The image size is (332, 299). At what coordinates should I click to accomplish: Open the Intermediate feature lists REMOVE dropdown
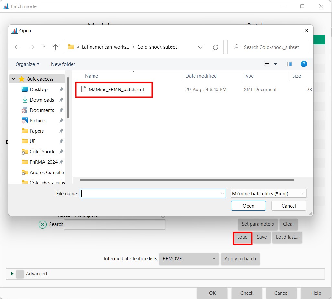[x=189, y=259]
